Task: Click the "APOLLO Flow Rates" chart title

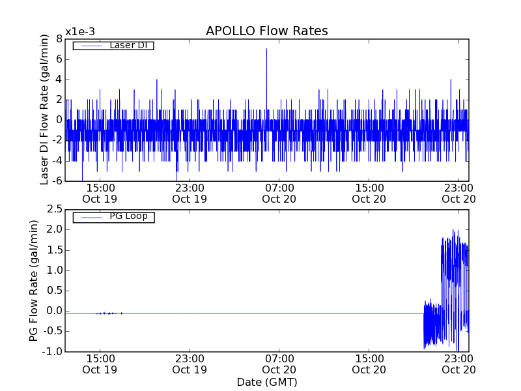Action: (266, 31)
